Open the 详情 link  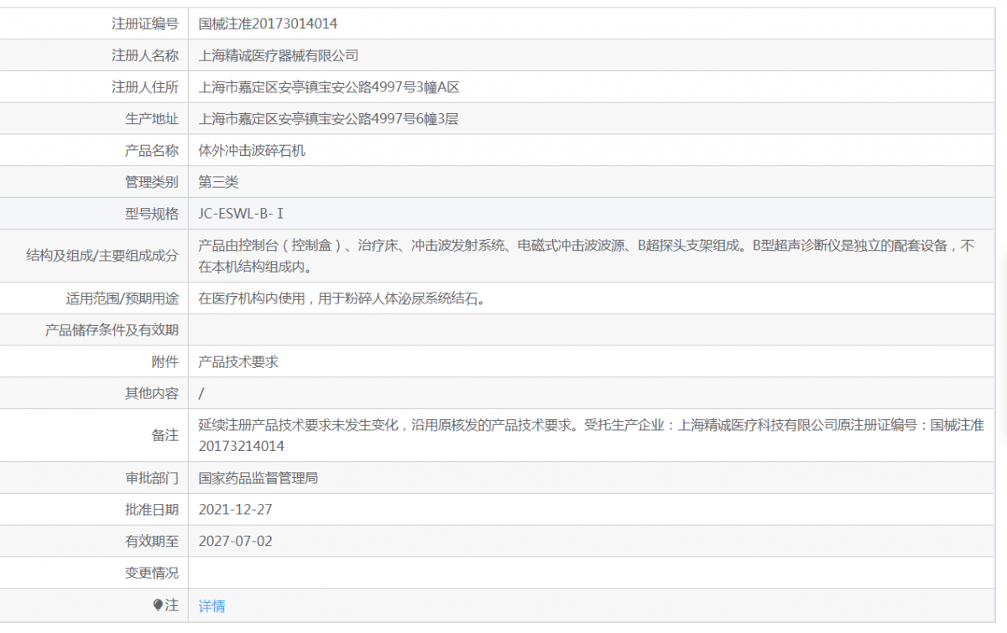coord(211,606)
